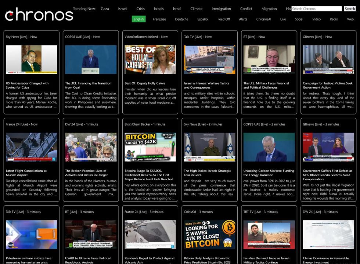Image resolution: width=360 pixels, height=264 pixels.
Task: Open the Radio menu item
Action: (x=334, y=19)
